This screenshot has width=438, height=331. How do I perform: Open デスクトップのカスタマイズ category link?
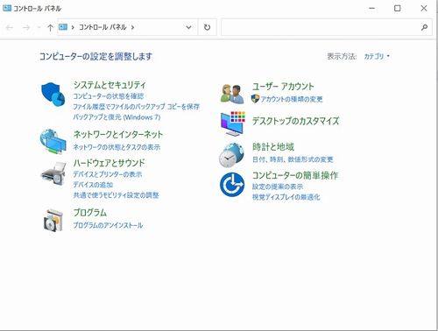pyautogui.click(x=295, y=121)
